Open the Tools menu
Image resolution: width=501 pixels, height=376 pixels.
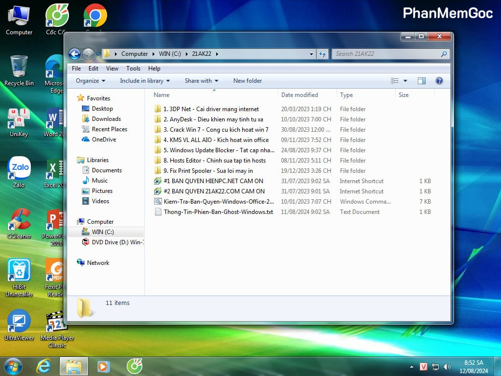click(x=133, y=69)
